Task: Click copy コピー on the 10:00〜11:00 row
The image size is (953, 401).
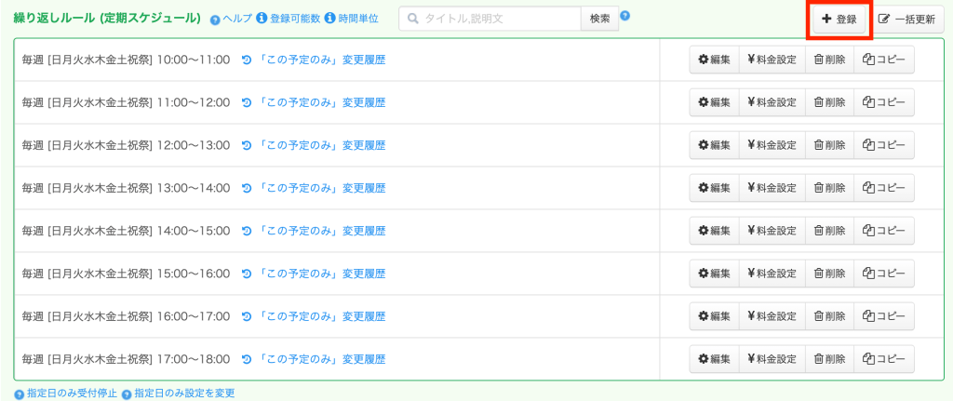Action: 884,60
